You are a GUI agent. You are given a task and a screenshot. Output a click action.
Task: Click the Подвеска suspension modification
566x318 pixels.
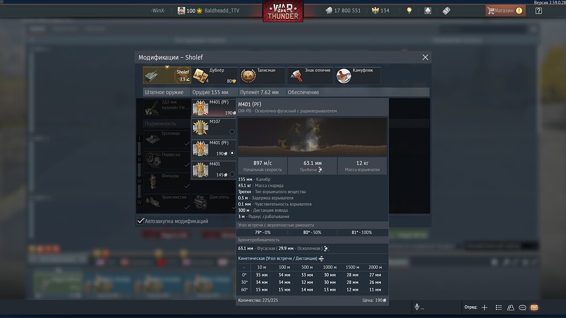click(x=166, y=160)
